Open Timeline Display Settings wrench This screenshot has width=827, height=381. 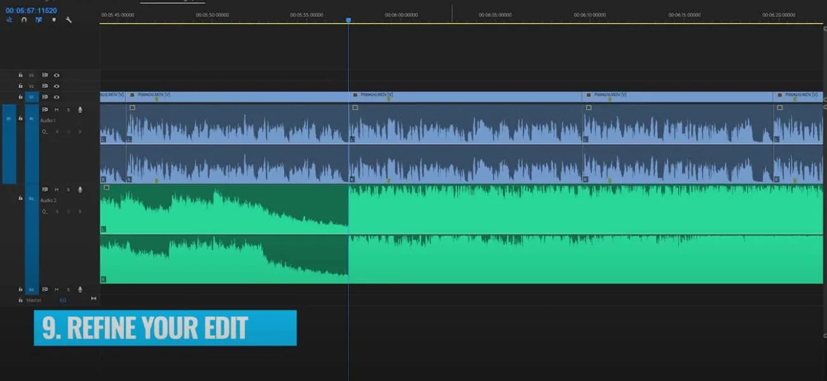click(x=69, y=20)
